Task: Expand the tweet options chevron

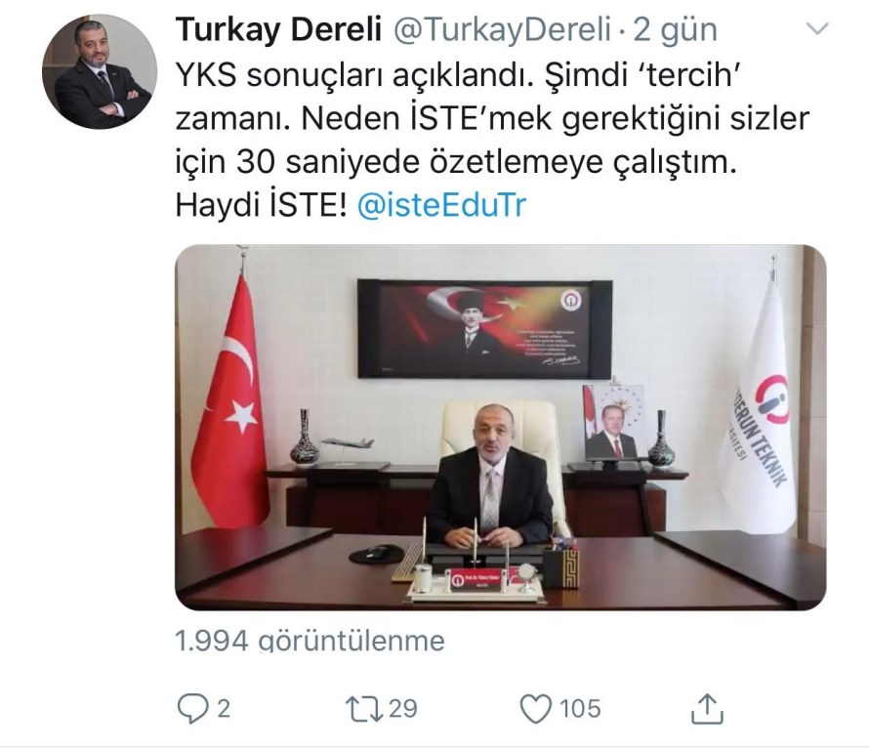Action: pos(818,29)
